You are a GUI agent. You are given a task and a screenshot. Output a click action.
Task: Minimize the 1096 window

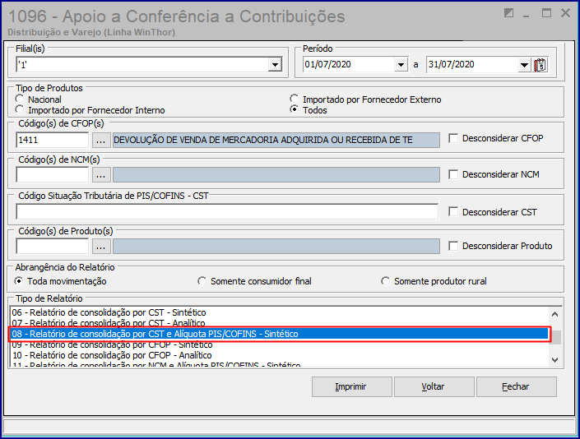(x=527, y=14)
